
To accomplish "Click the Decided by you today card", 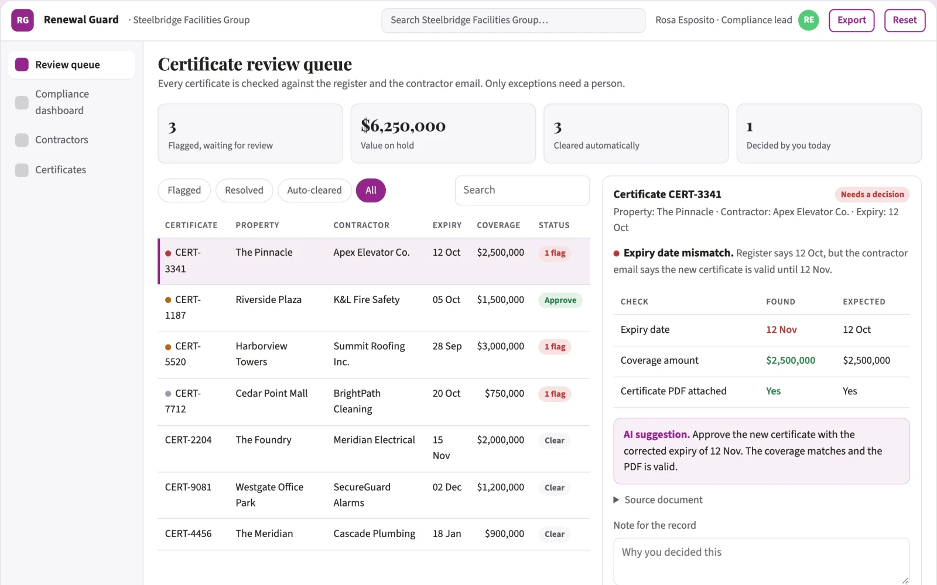I will pyautogui.click(x=829, y=133).
